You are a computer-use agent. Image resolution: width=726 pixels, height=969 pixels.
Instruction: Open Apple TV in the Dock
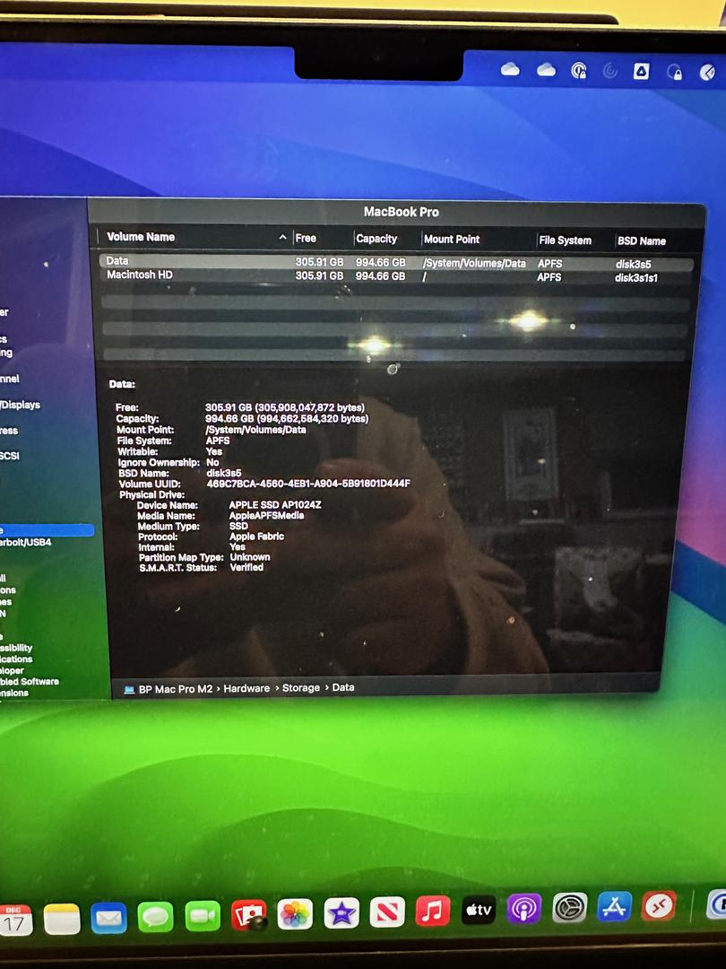tap(479, 909)
